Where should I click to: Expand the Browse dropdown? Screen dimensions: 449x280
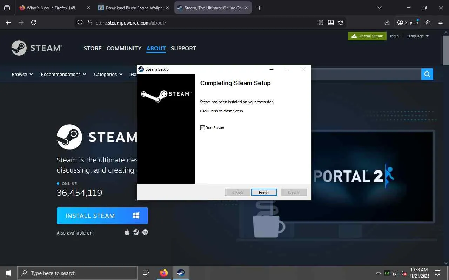(x=22, y=74)
